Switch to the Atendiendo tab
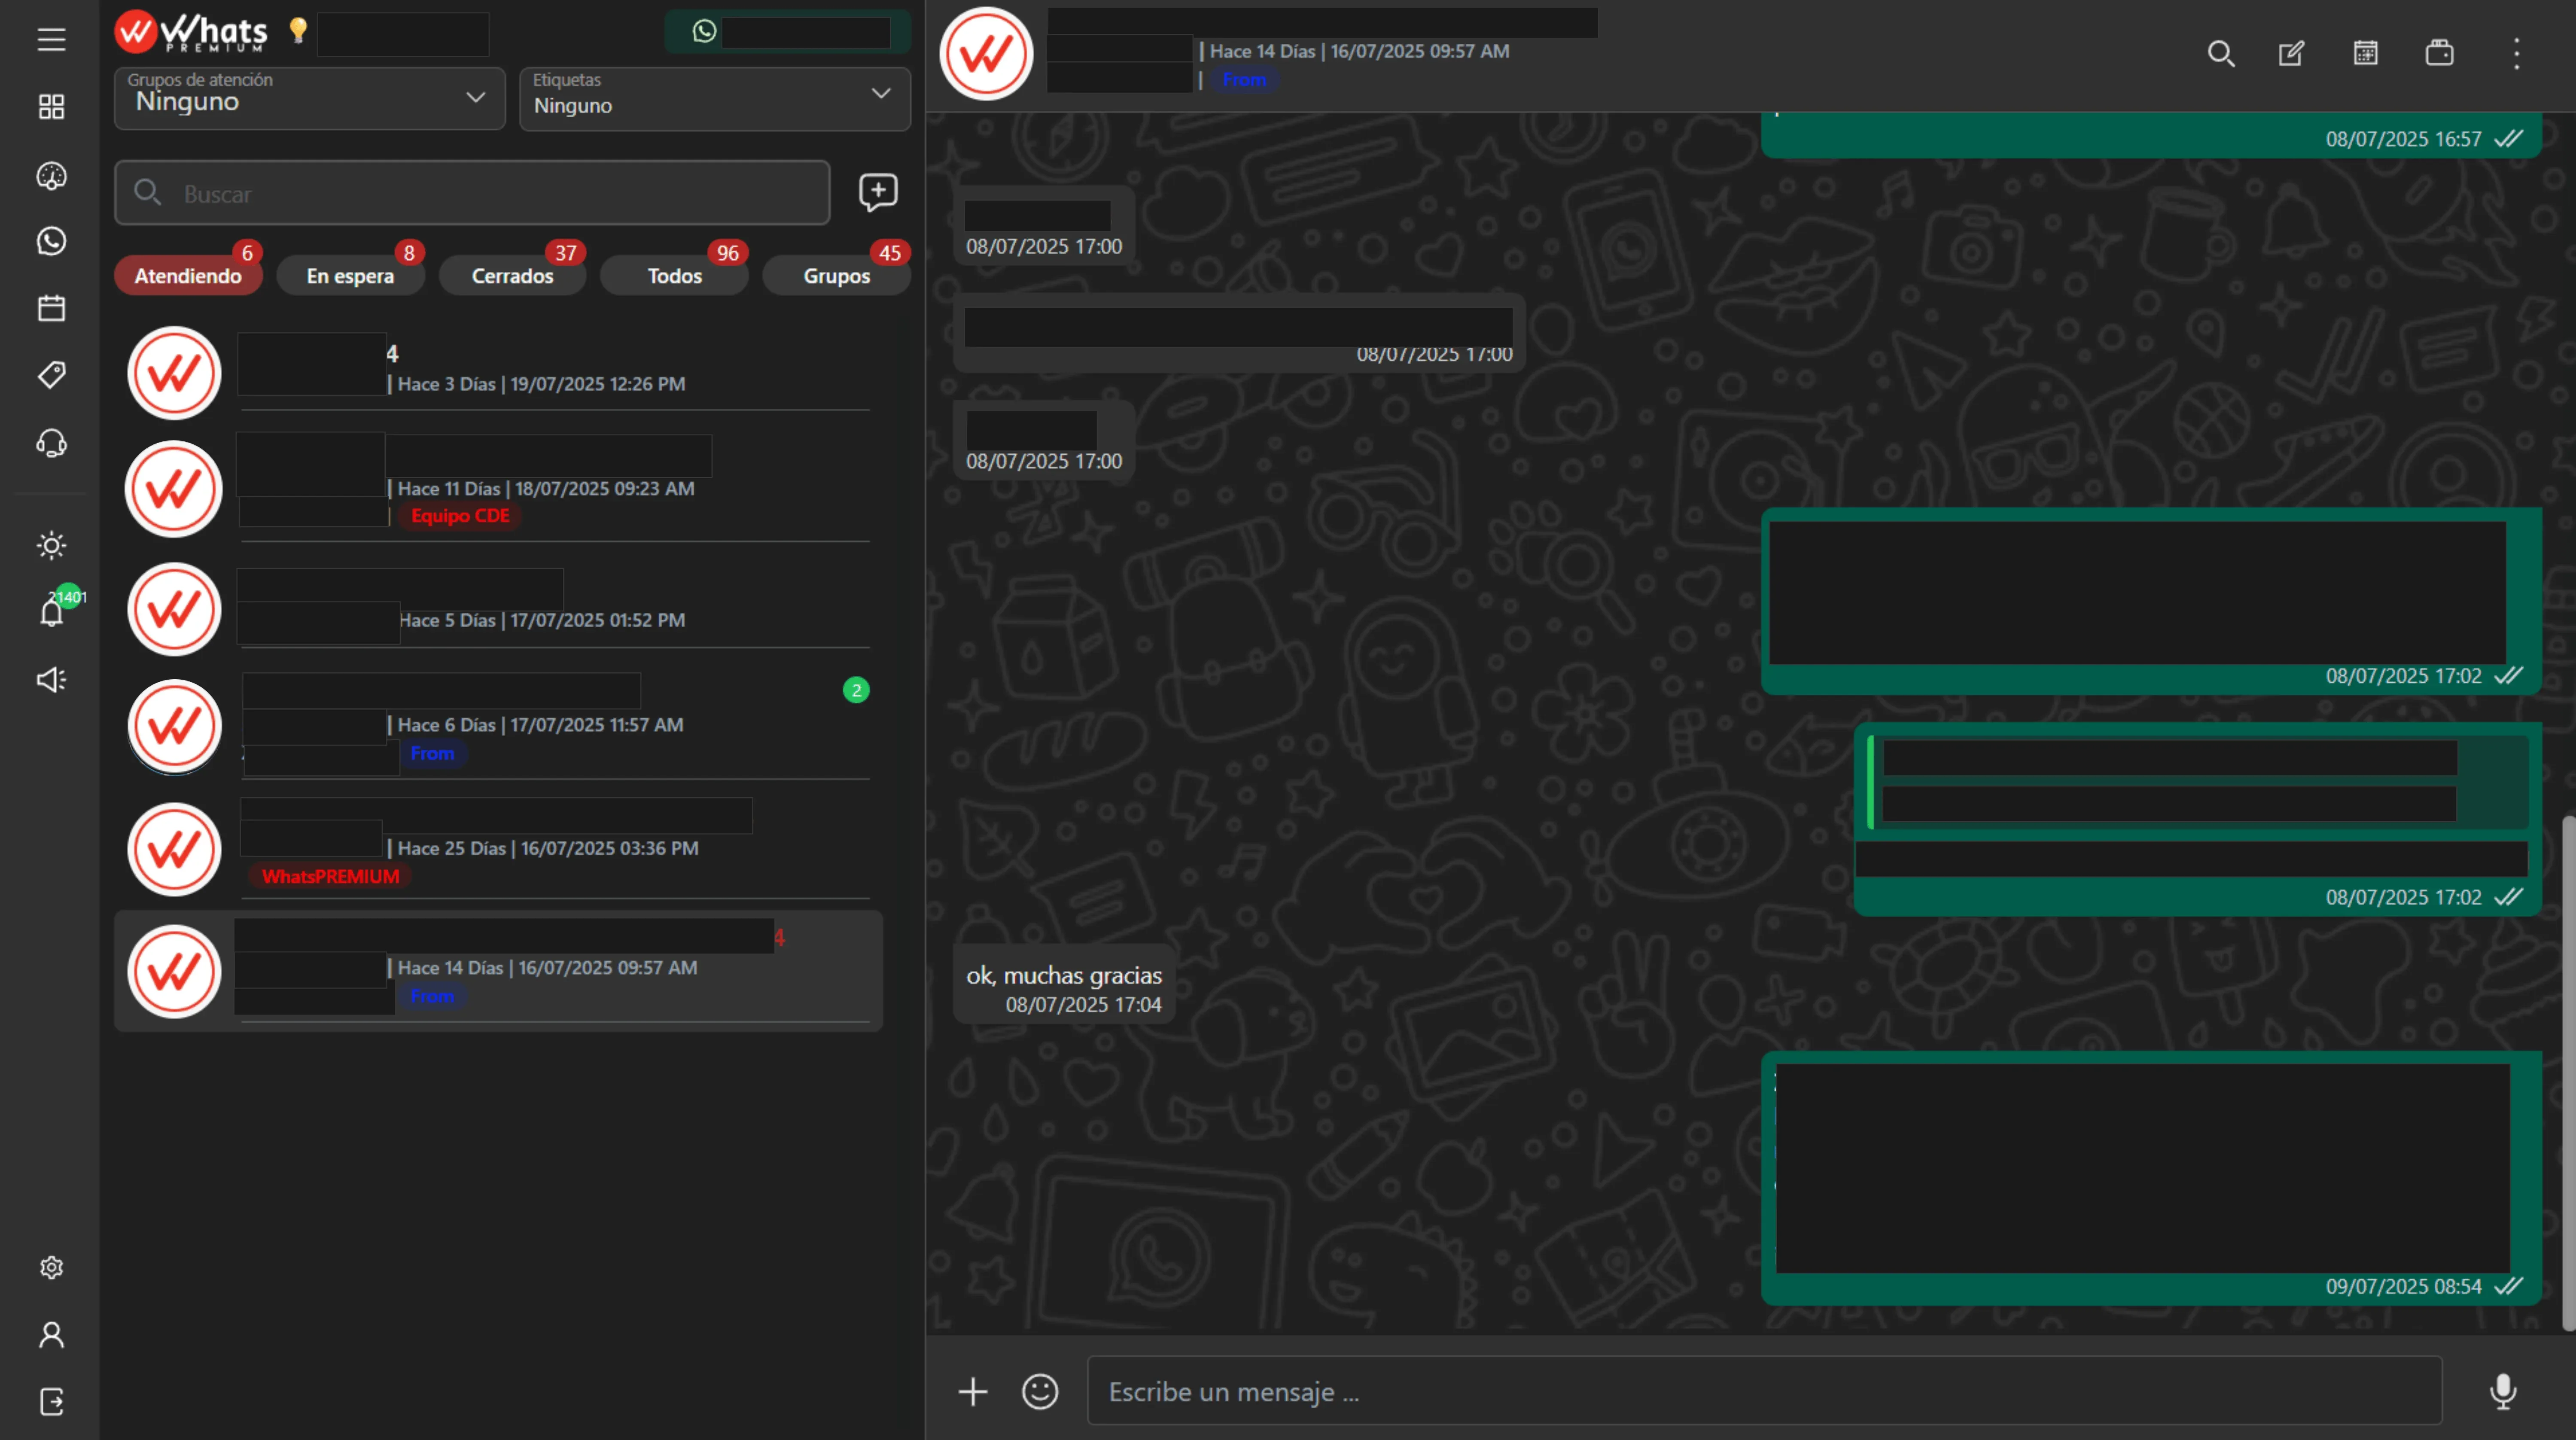The image size is (2576, 1440). coord(188,276)
